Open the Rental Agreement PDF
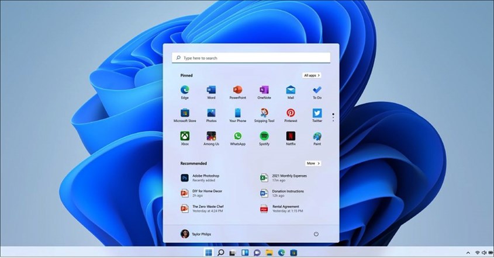 [x=281, y=208]
